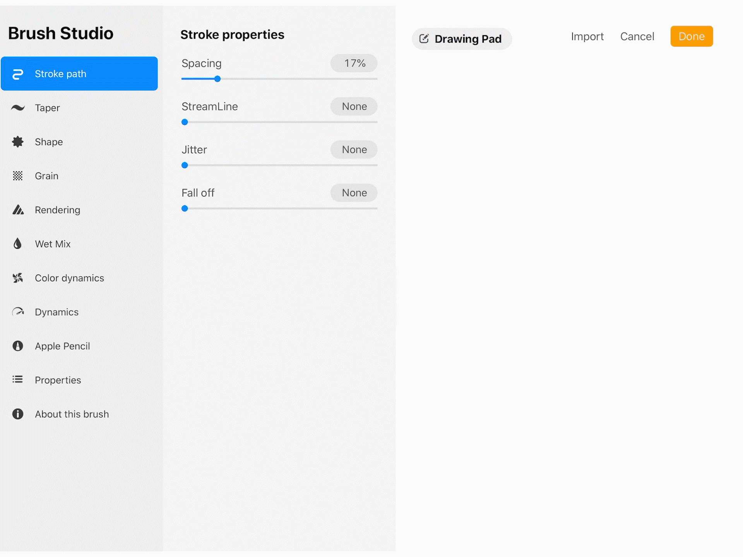The image size is (743, 557).
Task: Click the Shape splat icon
Action: [x=18, y=142]
